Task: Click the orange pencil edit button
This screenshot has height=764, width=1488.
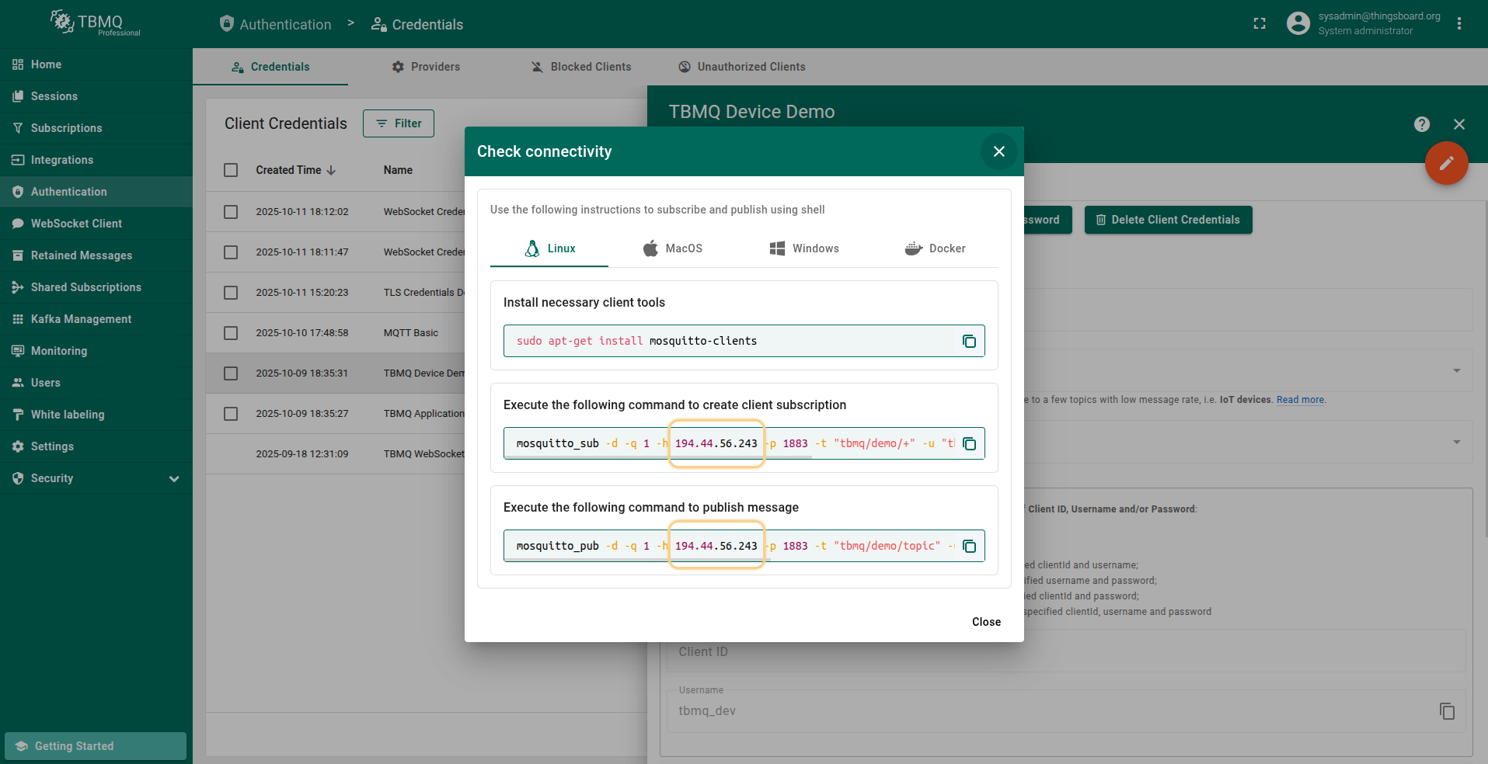Action: point(1446,163)
